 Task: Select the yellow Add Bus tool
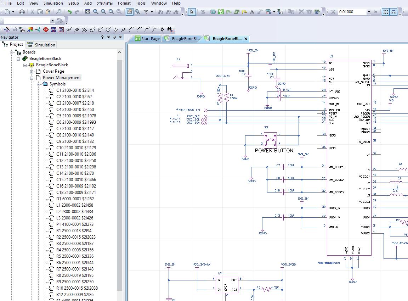(x=244, y=12)
